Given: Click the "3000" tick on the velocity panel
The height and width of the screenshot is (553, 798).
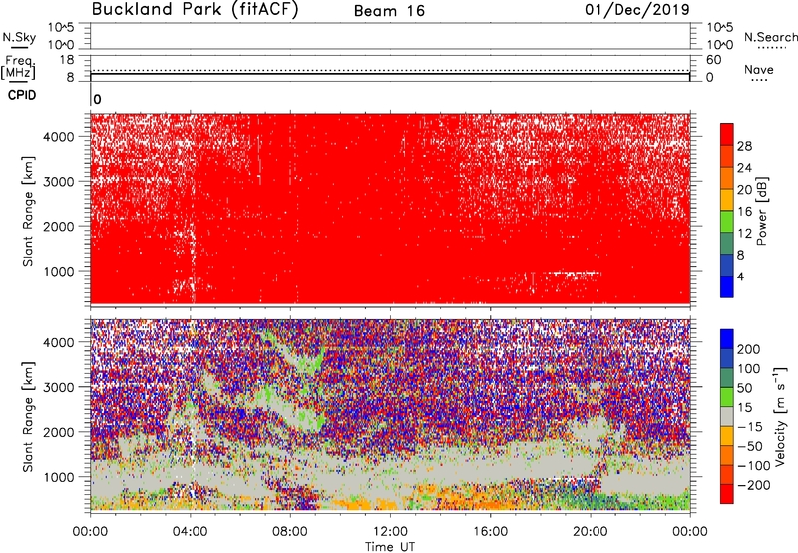Looking at the screenshot, I should [59, 387].
